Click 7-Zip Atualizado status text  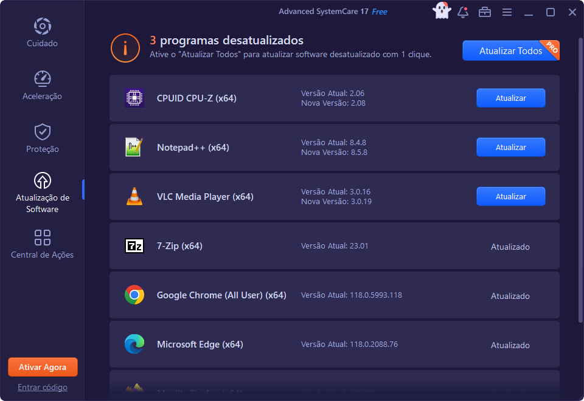510,247
